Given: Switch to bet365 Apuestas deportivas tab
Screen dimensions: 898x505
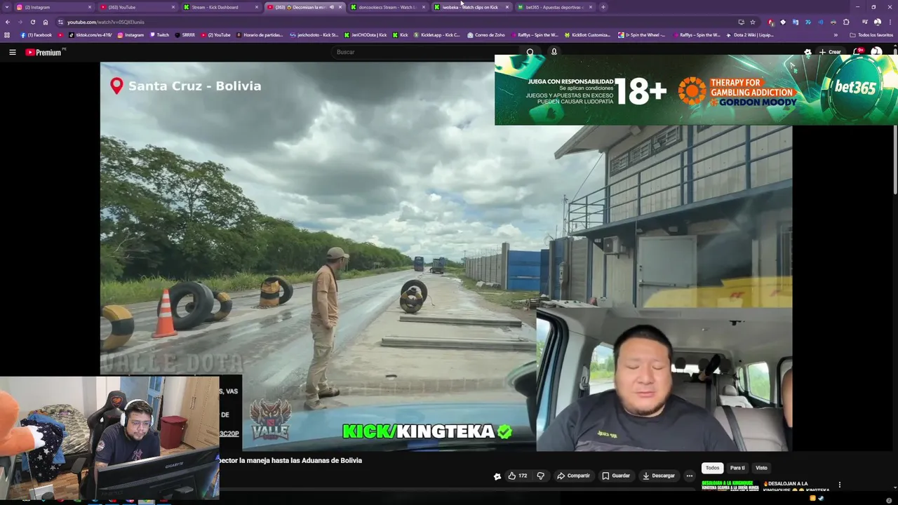Looking at the screenshot, I should tap(554, 7).
